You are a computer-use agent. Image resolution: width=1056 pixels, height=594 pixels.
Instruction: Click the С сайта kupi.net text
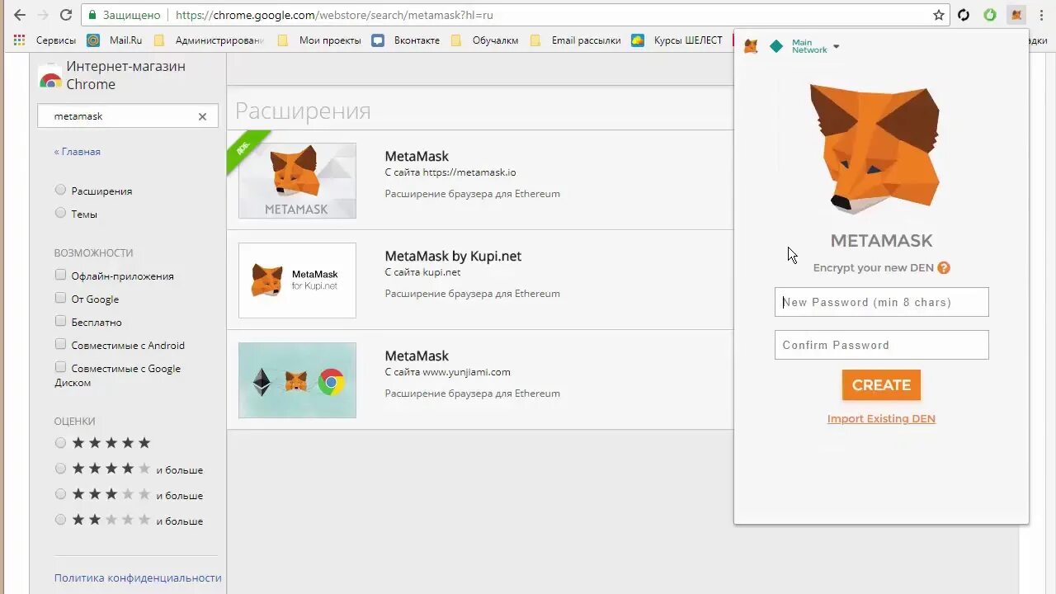[422, 272]
